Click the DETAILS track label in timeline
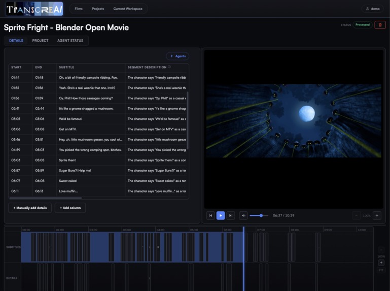Viewport: 390px width, 291px height. [12, 278]
